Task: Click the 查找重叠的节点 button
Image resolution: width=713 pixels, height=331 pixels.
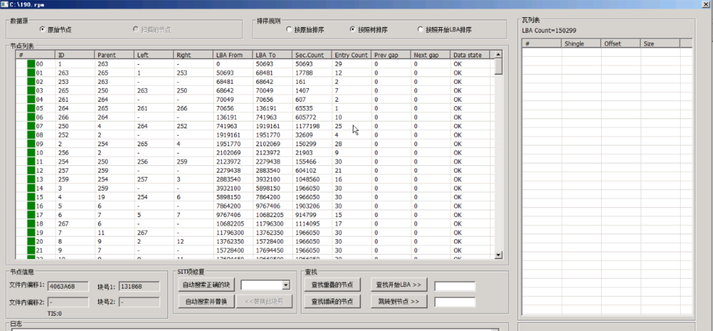Action: click(x=332, y=285)
